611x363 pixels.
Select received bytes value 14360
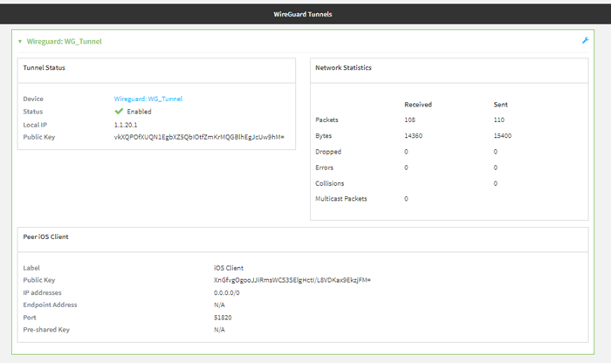[x=413, y=136]
